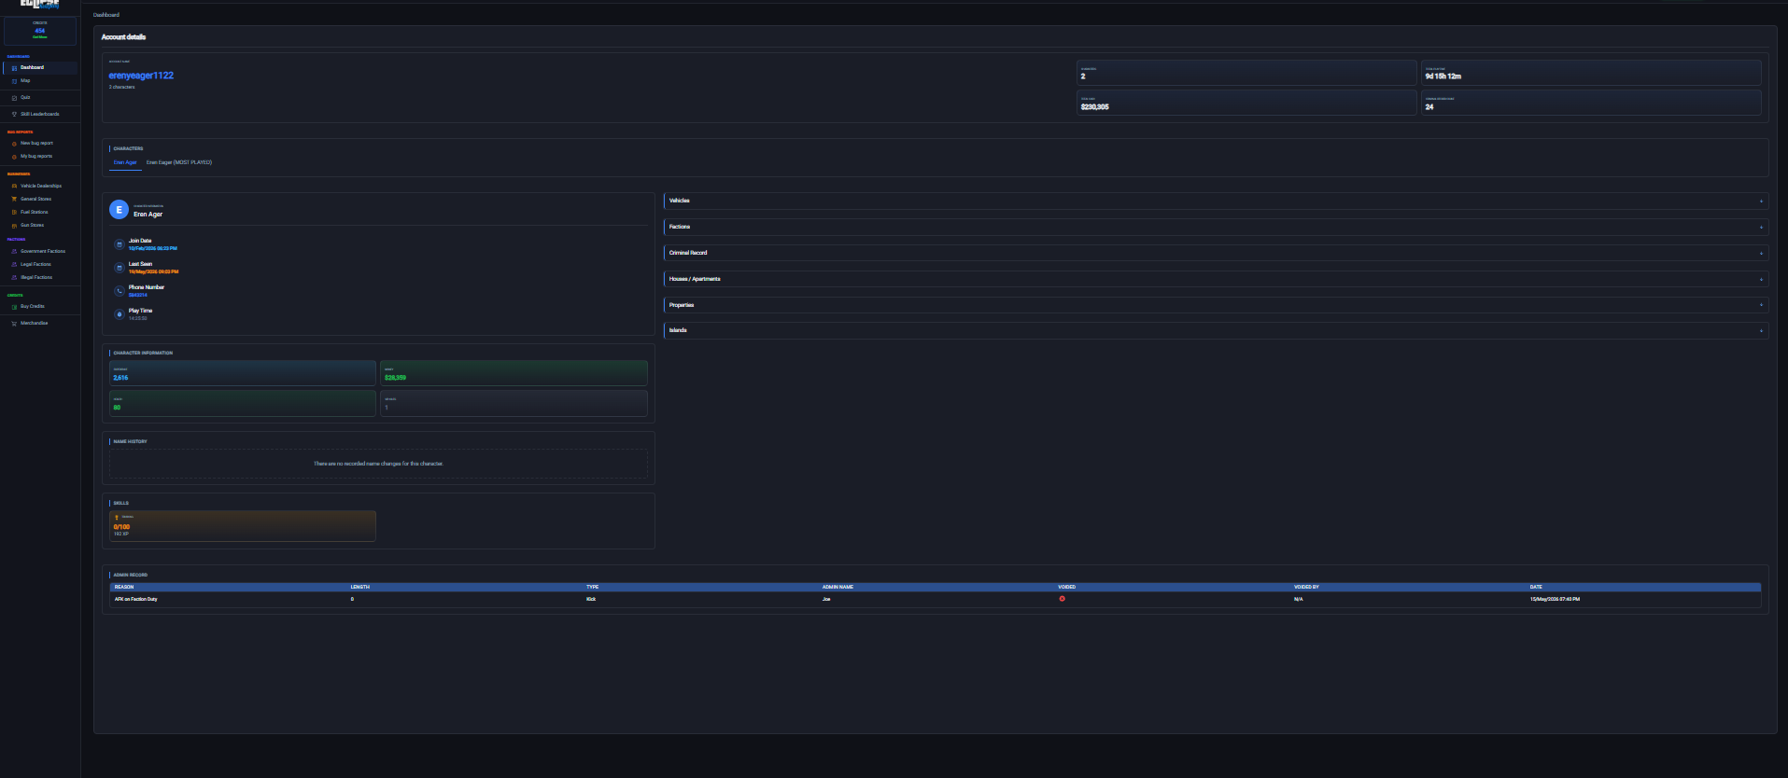Screen dimensions: 1788x778
Task: Click the $230,305 account stat card
Action: tap(1246, 103)
